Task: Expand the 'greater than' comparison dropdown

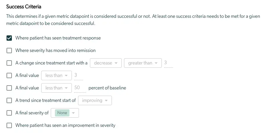Action: tap(143, 63)
